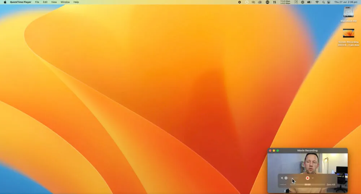Click the volume slider knob

pyautogui.click(x=286, y=178)
